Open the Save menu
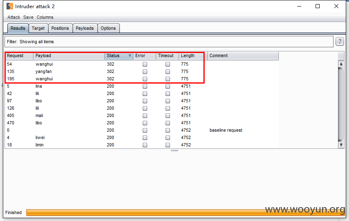This screenshot has width=349, height=221. (x=28, y=17)
